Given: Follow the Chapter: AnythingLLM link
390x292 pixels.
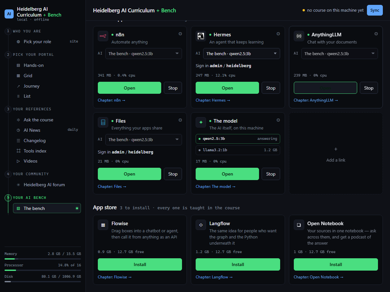Looking at the screenshot, I should click(x=316, y=100).
